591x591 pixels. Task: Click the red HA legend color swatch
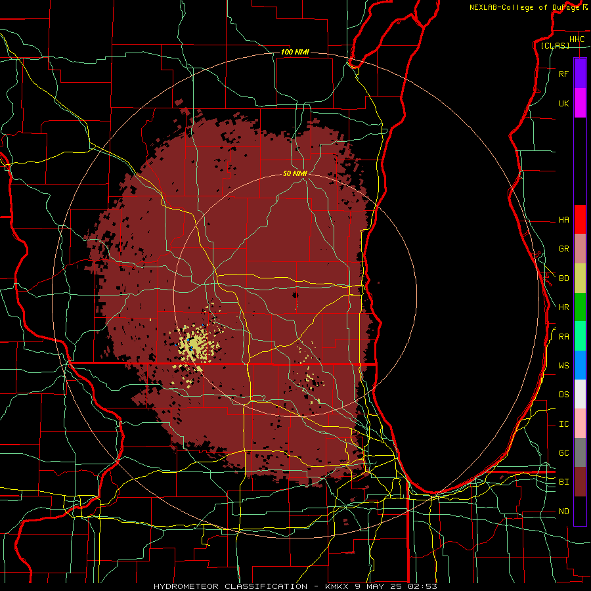pyautogui.click(x=580, y=219)
